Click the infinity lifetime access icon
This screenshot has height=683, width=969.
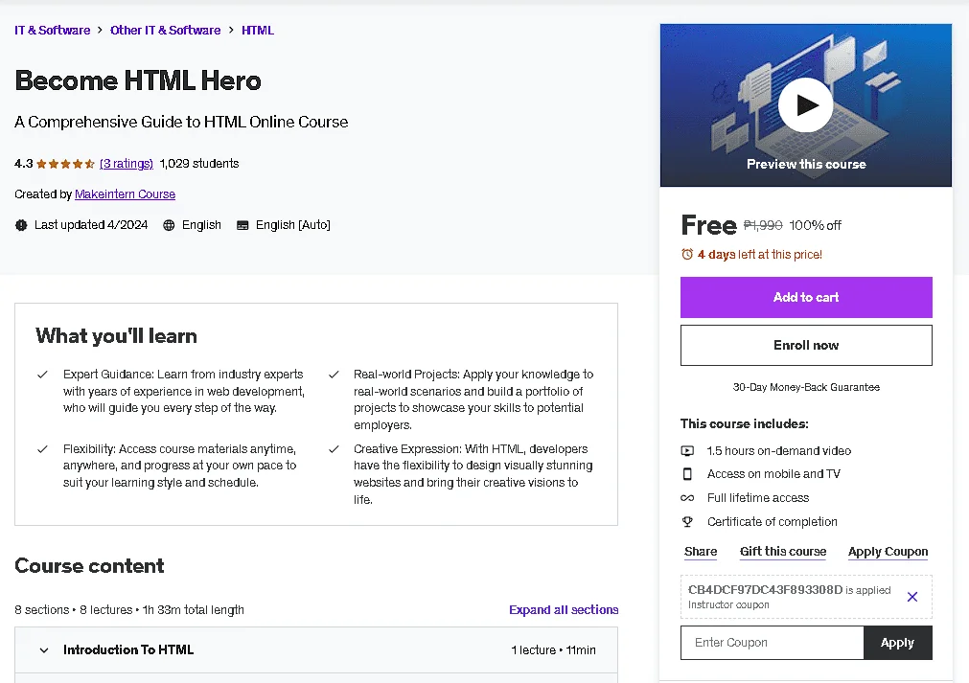(x=687, y=498)
